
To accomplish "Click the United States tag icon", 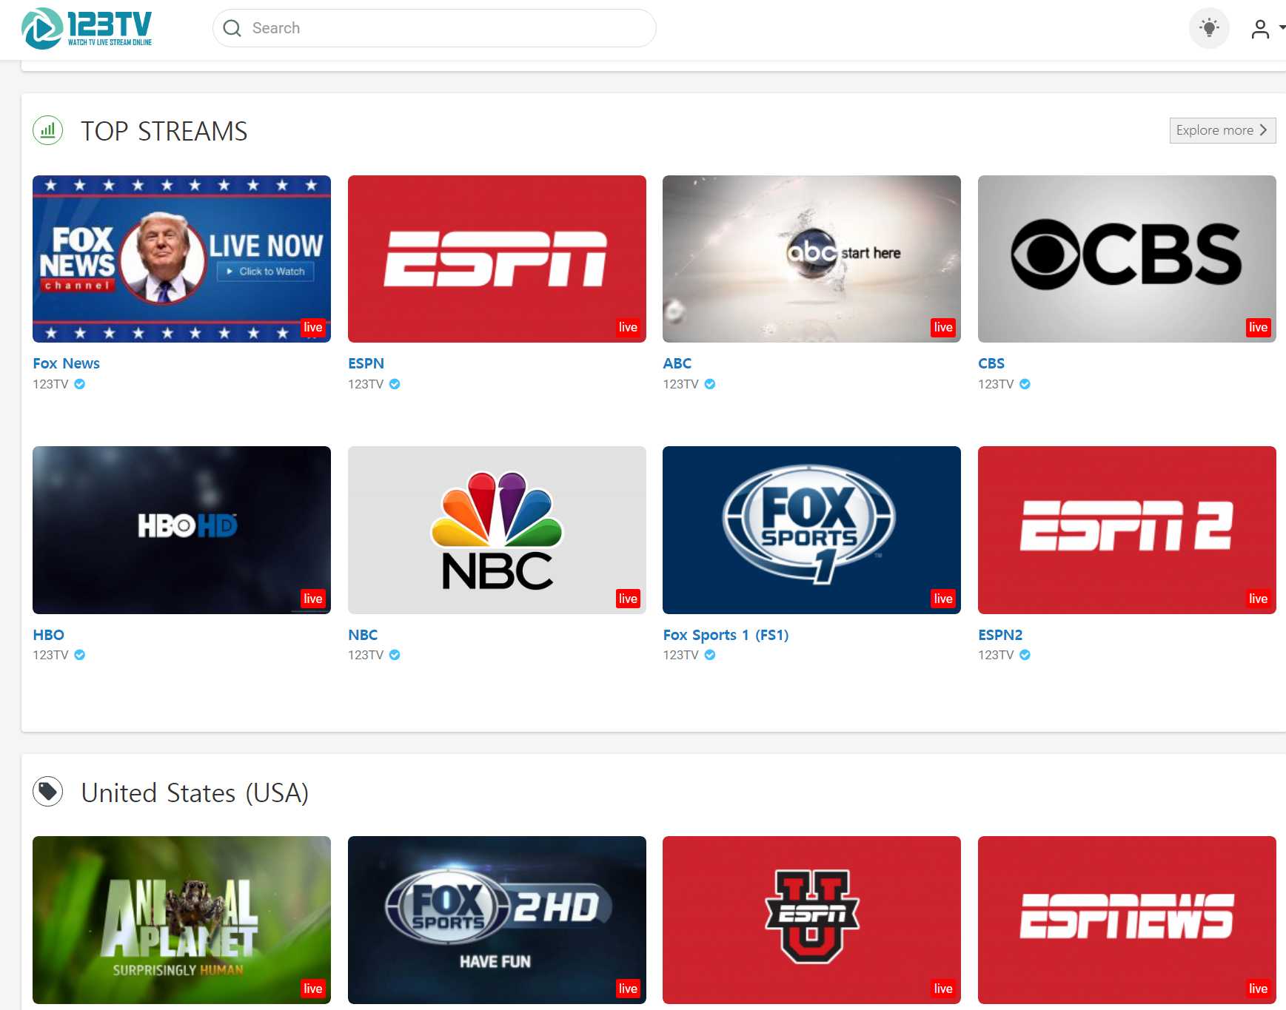I will point(47,792).
